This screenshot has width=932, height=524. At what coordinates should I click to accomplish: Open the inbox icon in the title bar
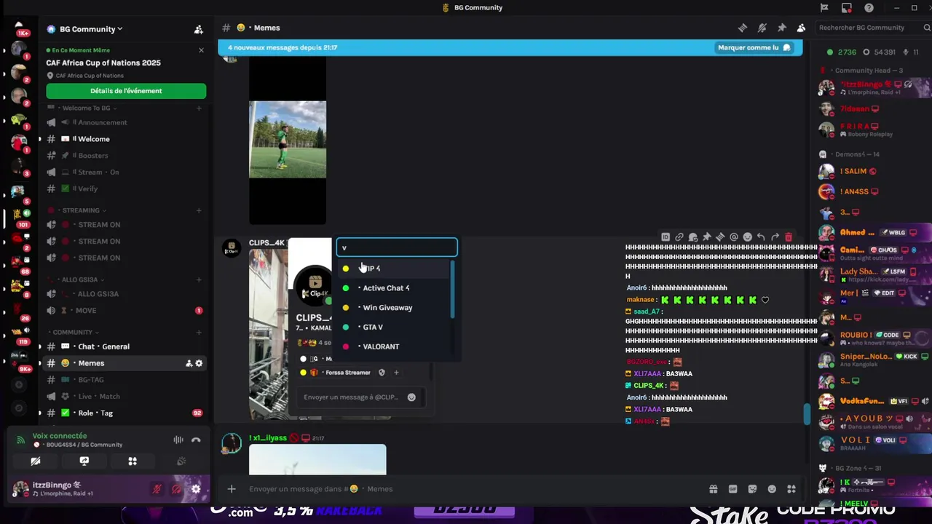coord(846,8)
